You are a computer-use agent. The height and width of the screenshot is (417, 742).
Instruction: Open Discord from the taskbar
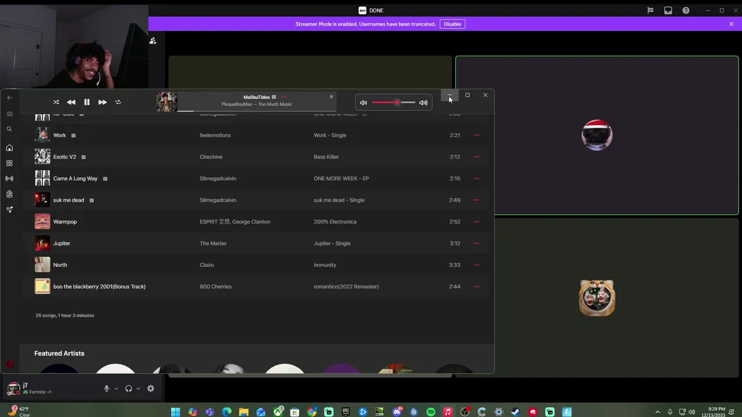[x=397, y=412]
